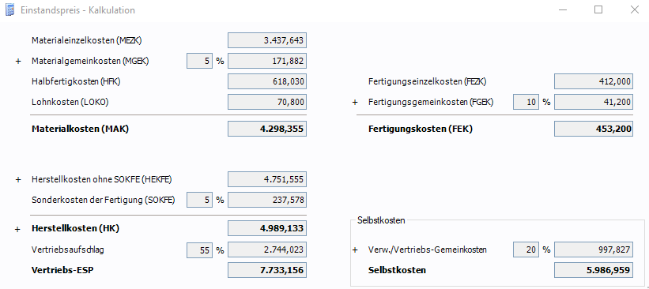
Task: Select the Materialkosten (MAK) total field
Action: (267, 129)
